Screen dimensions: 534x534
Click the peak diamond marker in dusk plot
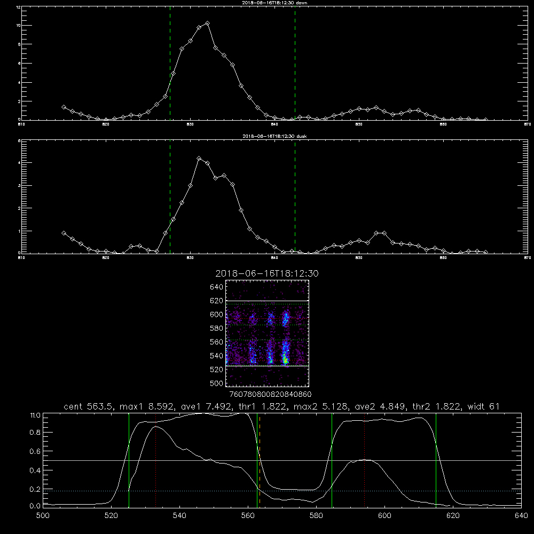199,159
